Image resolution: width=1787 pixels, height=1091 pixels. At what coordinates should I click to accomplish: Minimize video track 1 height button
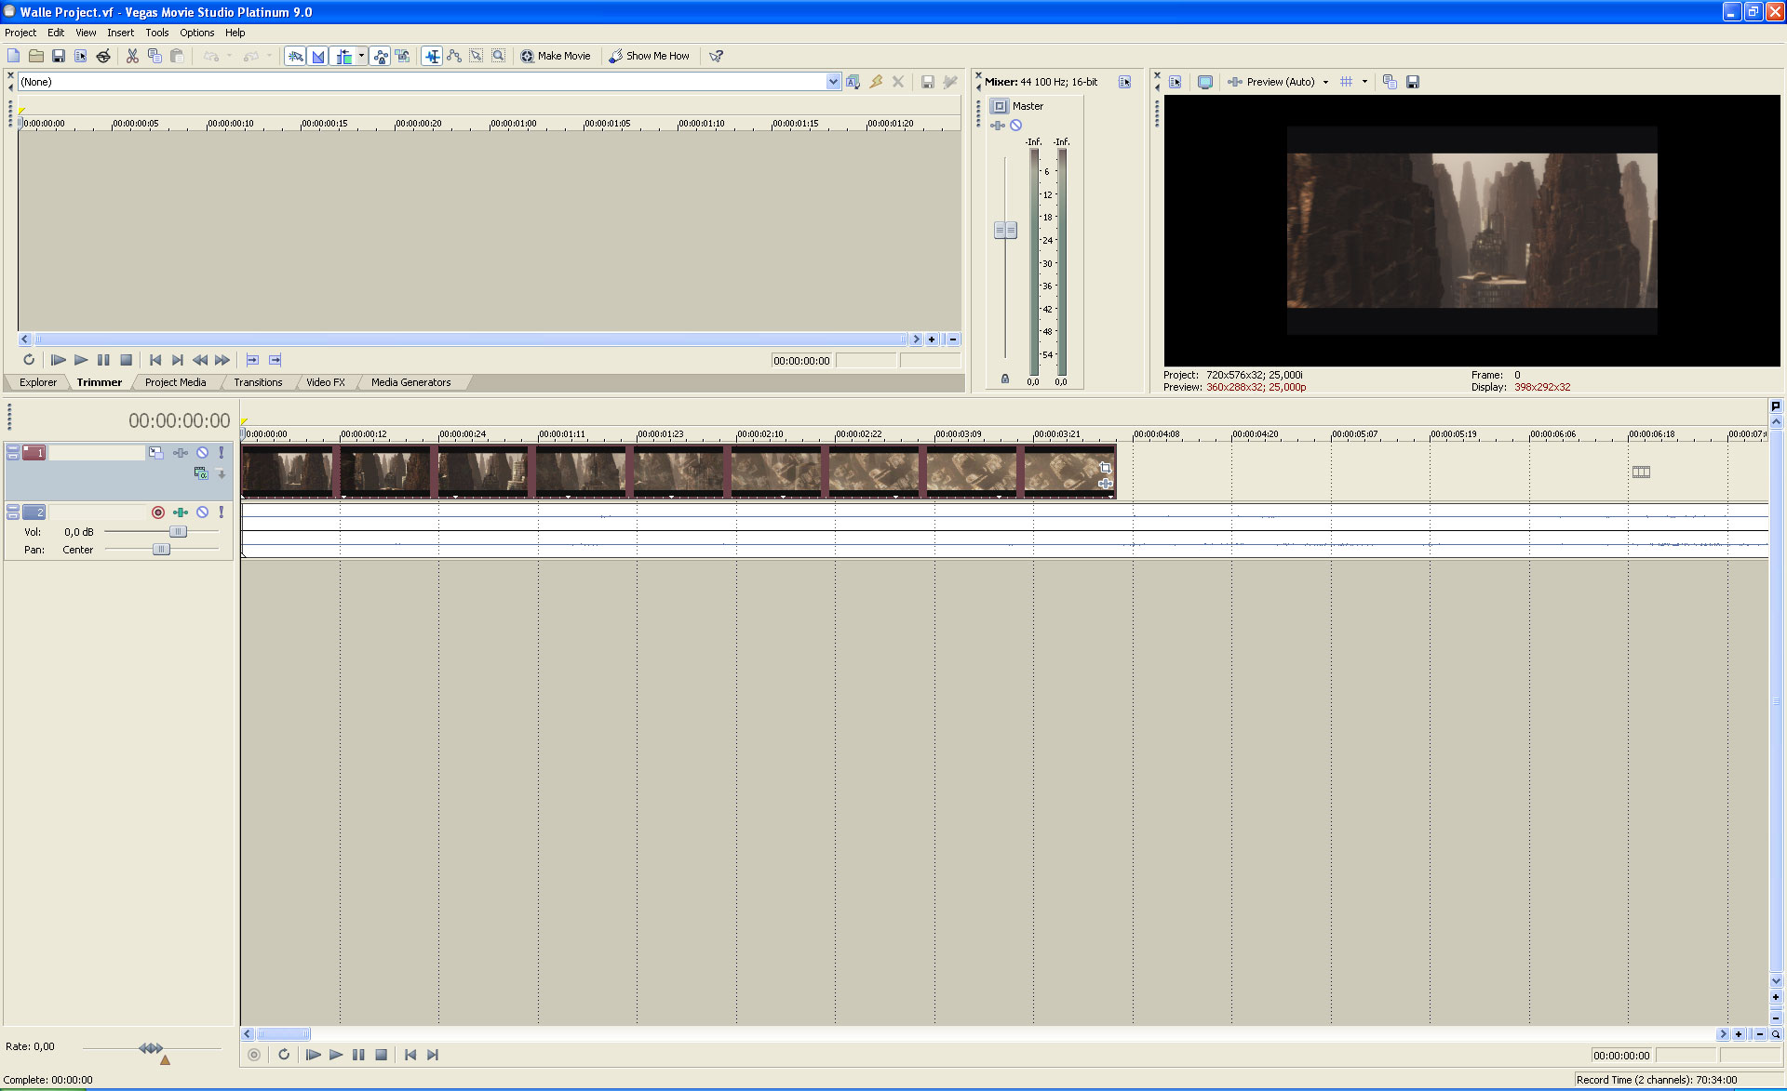[x=13, y=449]
